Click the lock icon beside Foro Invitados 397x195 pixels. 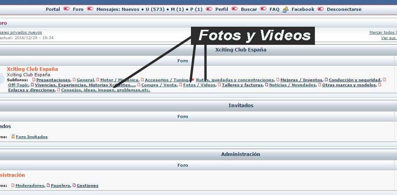point(13,137)
